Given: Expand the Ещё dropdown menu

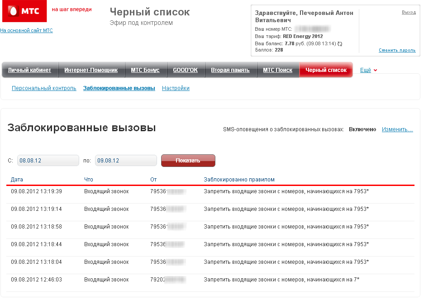Looking at the screenshot, I should [x=368, y=70].
